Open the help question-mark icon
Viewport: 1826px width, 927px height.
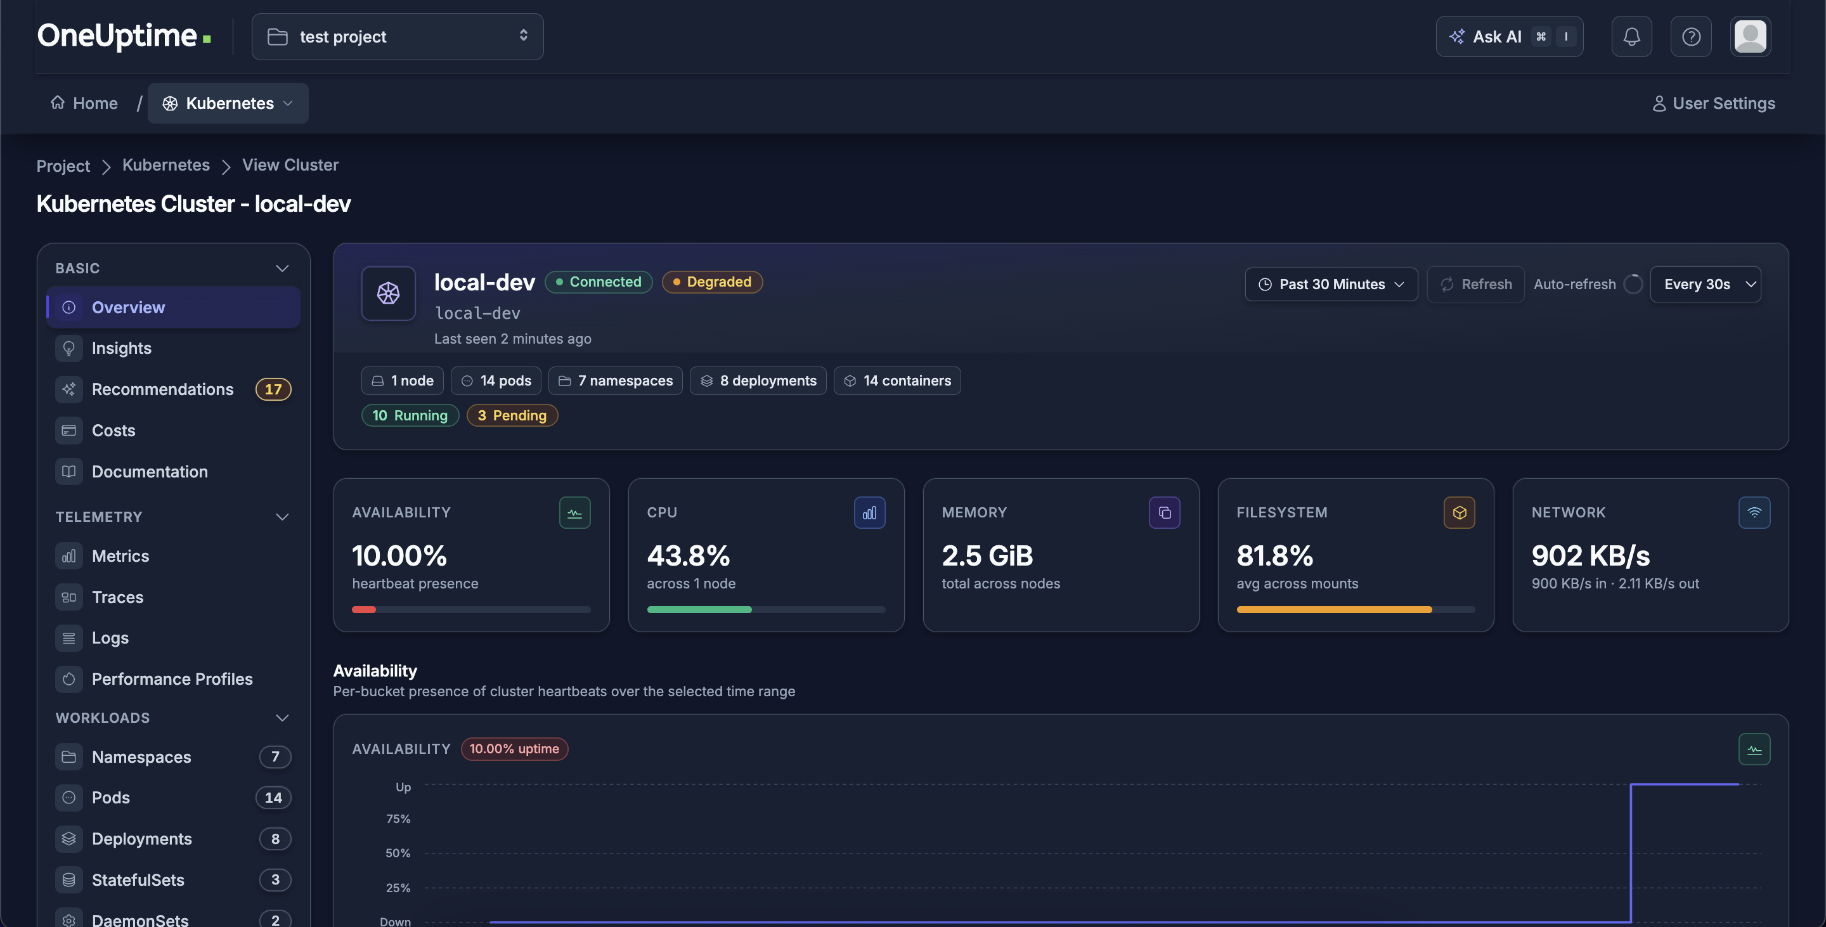(1690, 36)
